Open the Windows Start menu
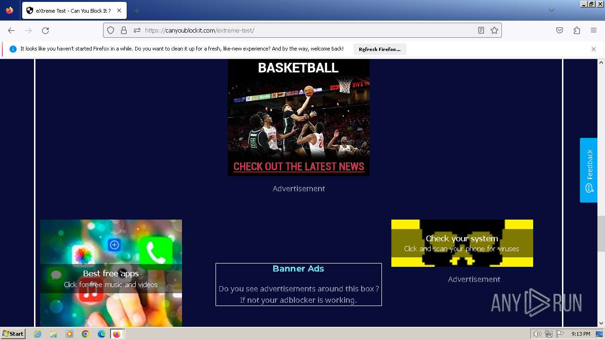Screen dimensions: 605x340 tap(13, 334)
